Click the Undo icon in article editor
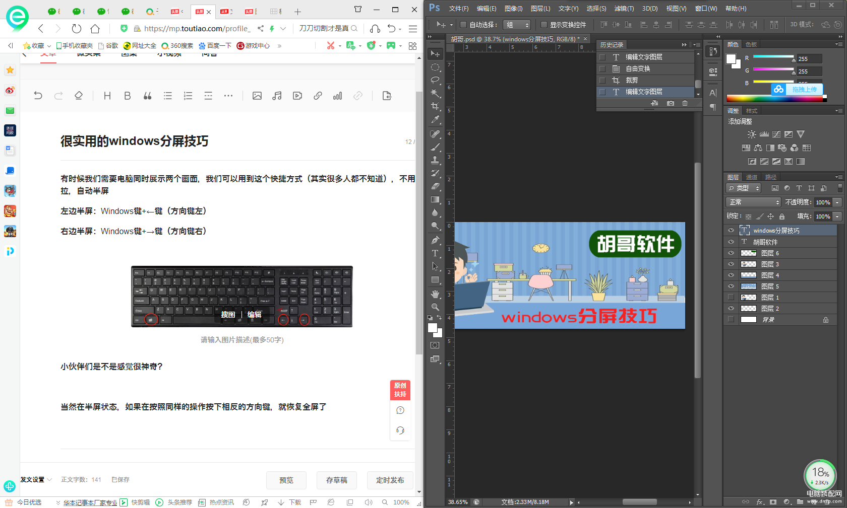The height and width of the screenshot is (508, 847). [38, 96]
